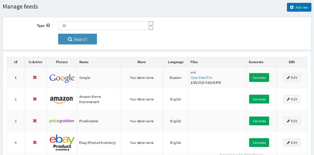Generate the PriceGrabber feed

coord(259,121)
